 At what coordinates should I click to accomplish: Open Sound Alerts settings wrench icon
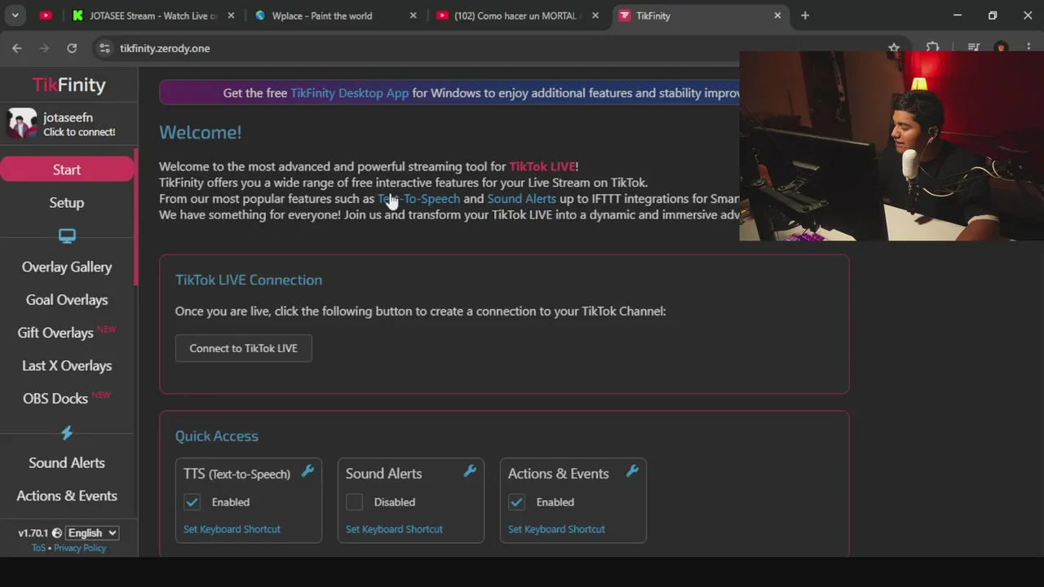pos(470,471)
